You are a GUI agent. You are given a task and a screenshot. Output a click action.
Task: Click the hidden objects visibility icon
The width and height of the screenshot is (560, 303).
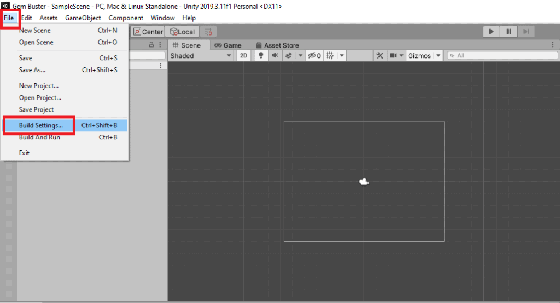(314, 55)
